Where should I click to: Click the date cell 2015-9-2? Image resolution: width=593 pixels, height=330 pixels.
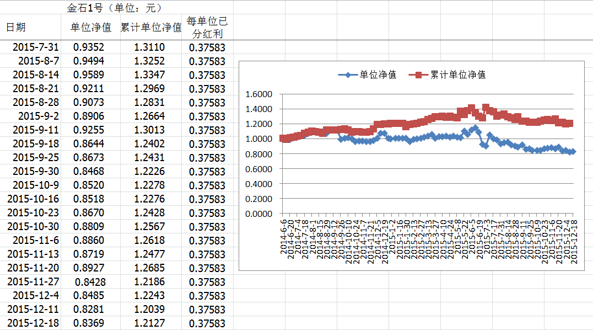(x=38, y=116)
